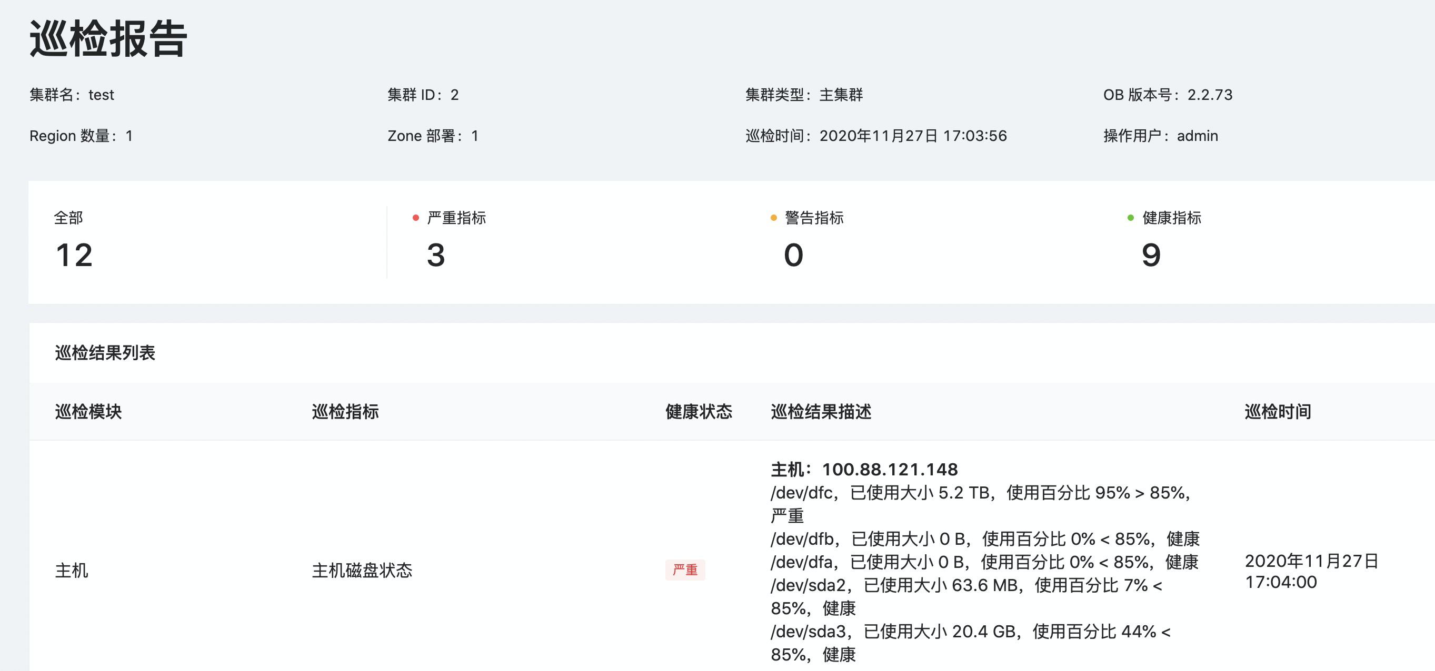
Task: Click the /dev/dfb disk usage line
Action: tap(985, 538)
